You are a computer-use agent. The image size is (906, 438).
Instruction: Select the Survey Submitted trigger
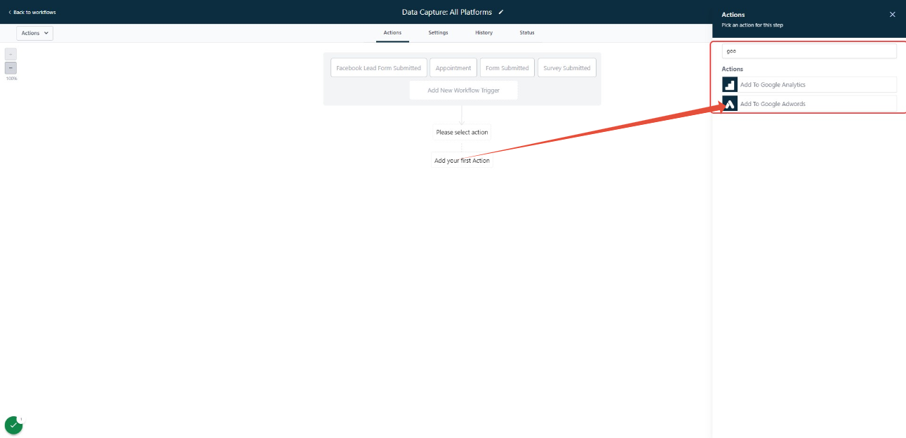(x=566, y=68)
